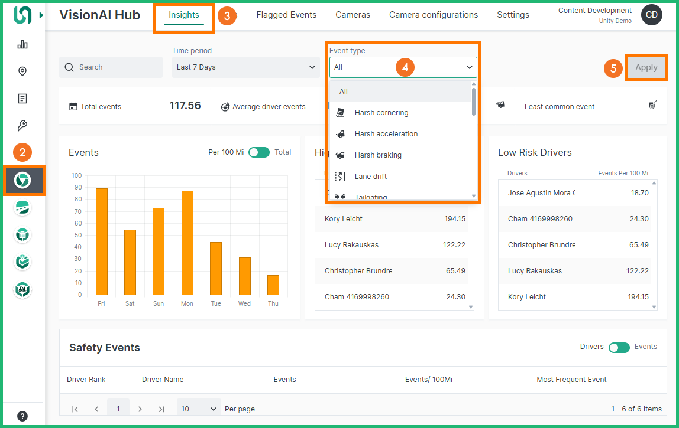This screenshot has height=428, width=679.
Task: Expand the sidebar with the arrow icon
Action: (x=41, y=15)
